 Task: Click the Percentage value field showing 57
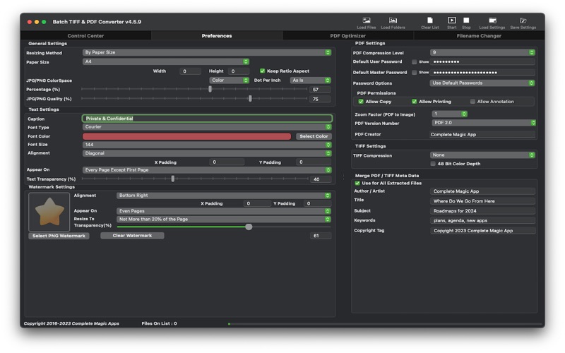tap(320, 90)
